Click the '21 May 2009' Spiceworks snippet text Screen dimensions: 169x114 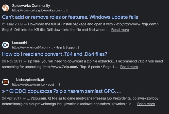12,24
